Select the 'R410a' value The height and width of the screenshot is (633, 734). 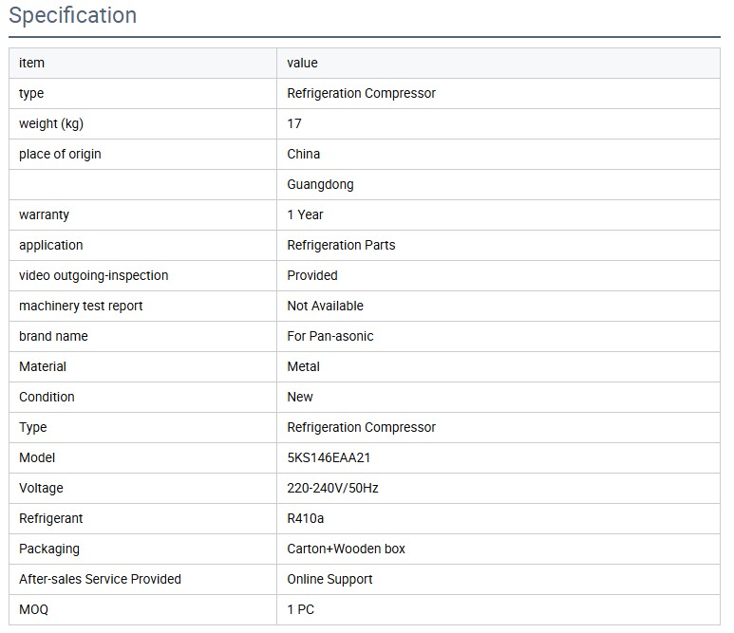pyautogui.click(x=305, y=518)
